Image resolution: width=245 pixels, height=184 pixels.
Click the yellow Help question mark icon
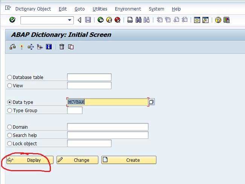218,20
